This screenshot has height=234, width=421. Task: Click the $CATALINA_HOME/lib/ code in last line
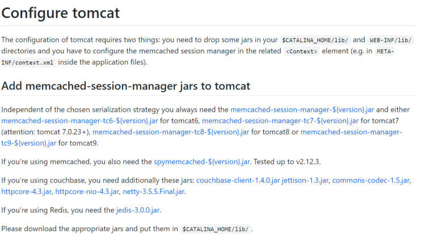pyautogui.click(x=216, y=229)
